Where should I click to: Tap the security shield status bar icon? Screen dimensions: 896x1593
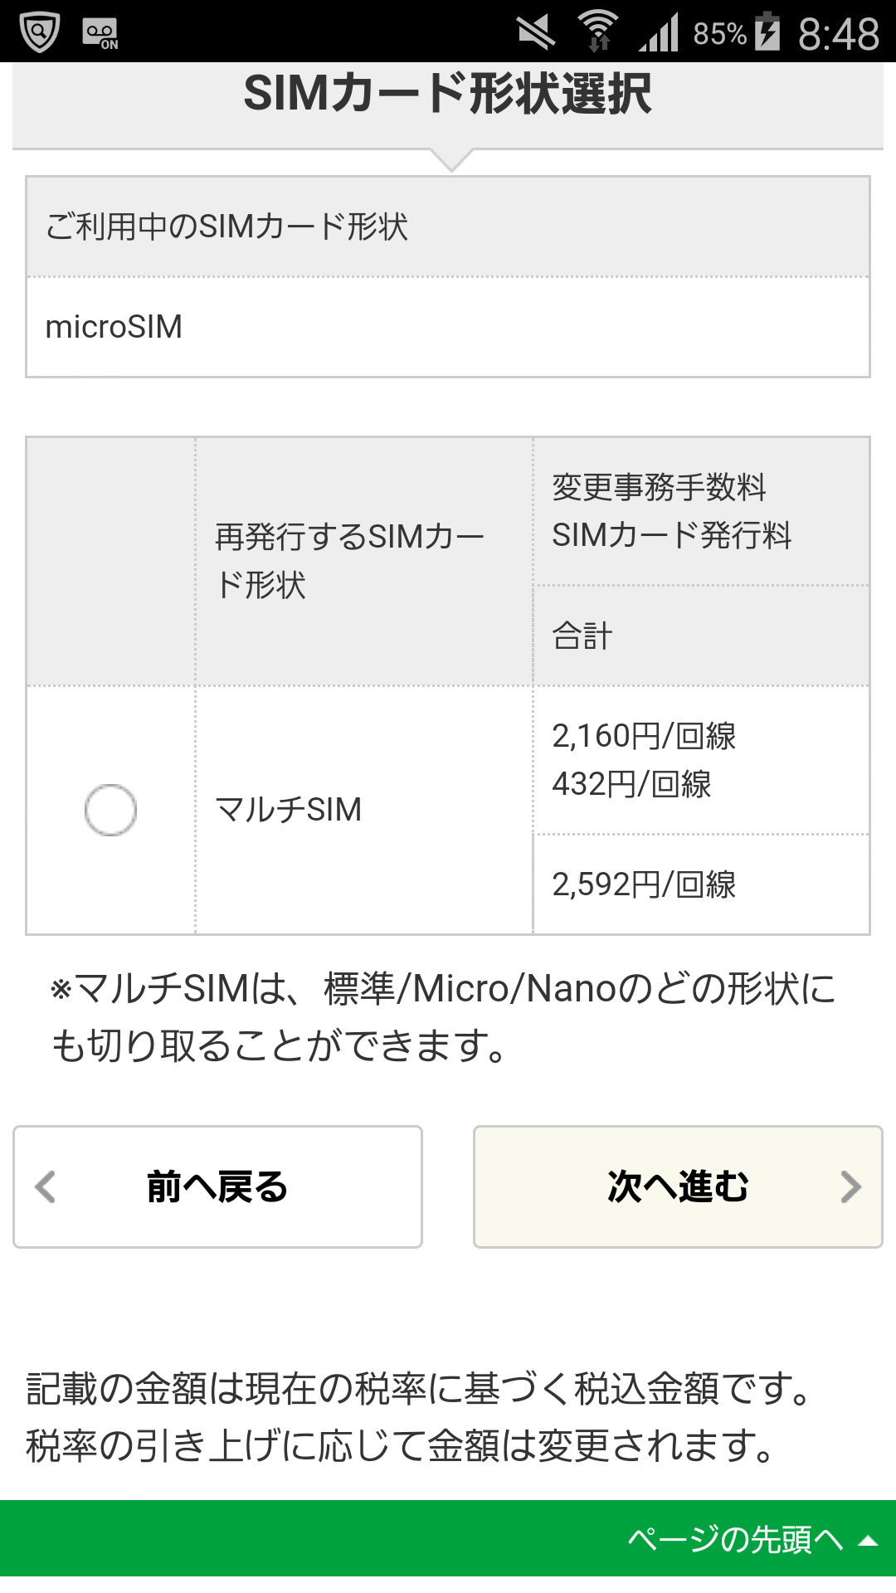(39, 32)
